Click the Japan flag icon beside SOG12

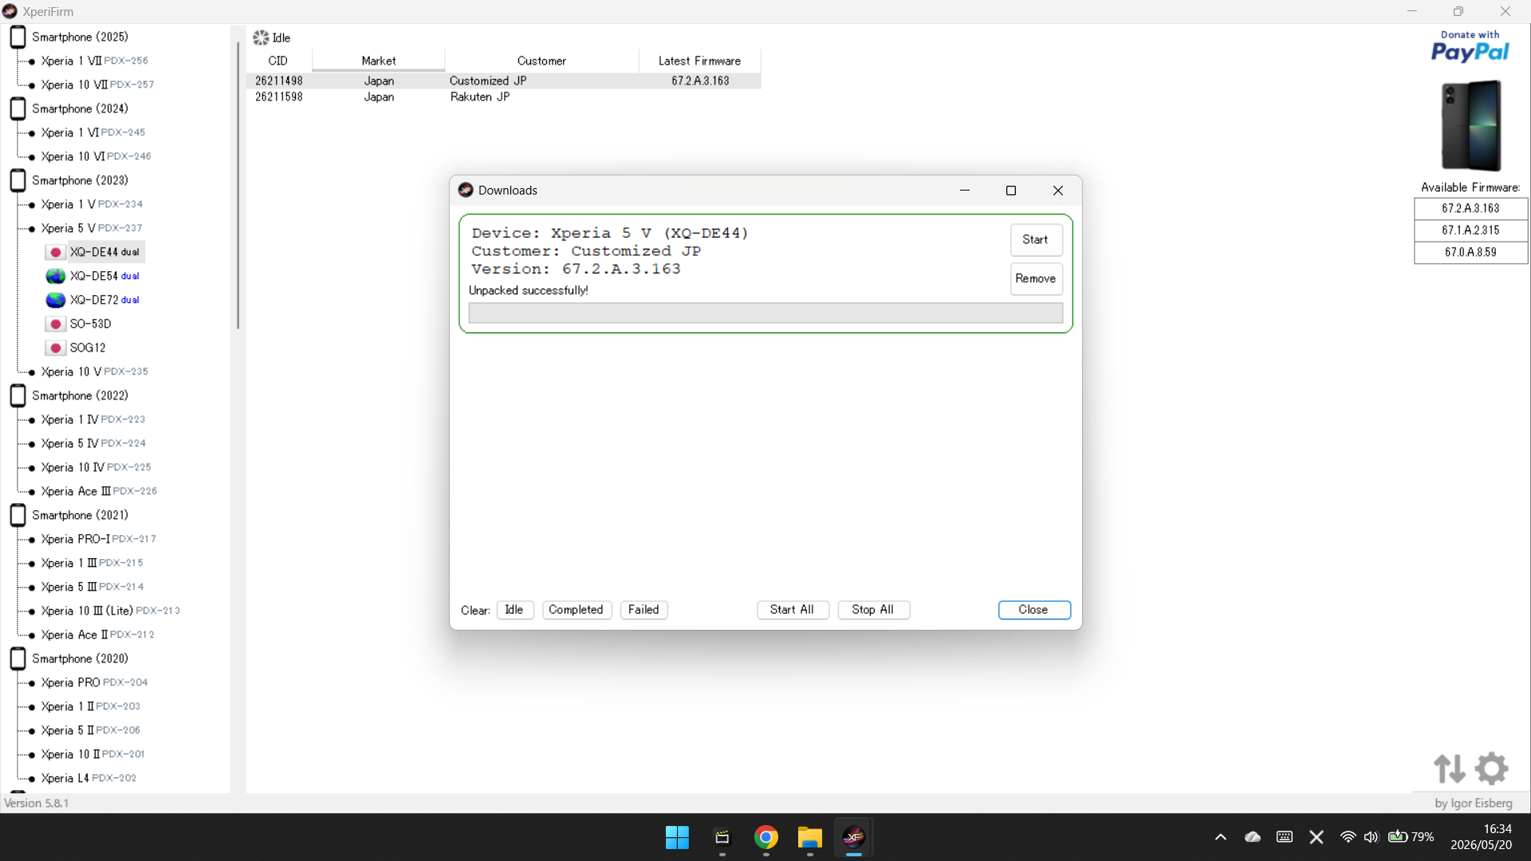[55, 348]
